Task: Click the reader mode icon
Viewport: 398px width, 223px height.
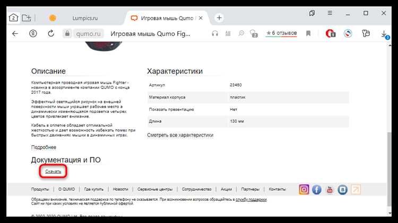Action: pyautogui.click(x=228, y=33)
